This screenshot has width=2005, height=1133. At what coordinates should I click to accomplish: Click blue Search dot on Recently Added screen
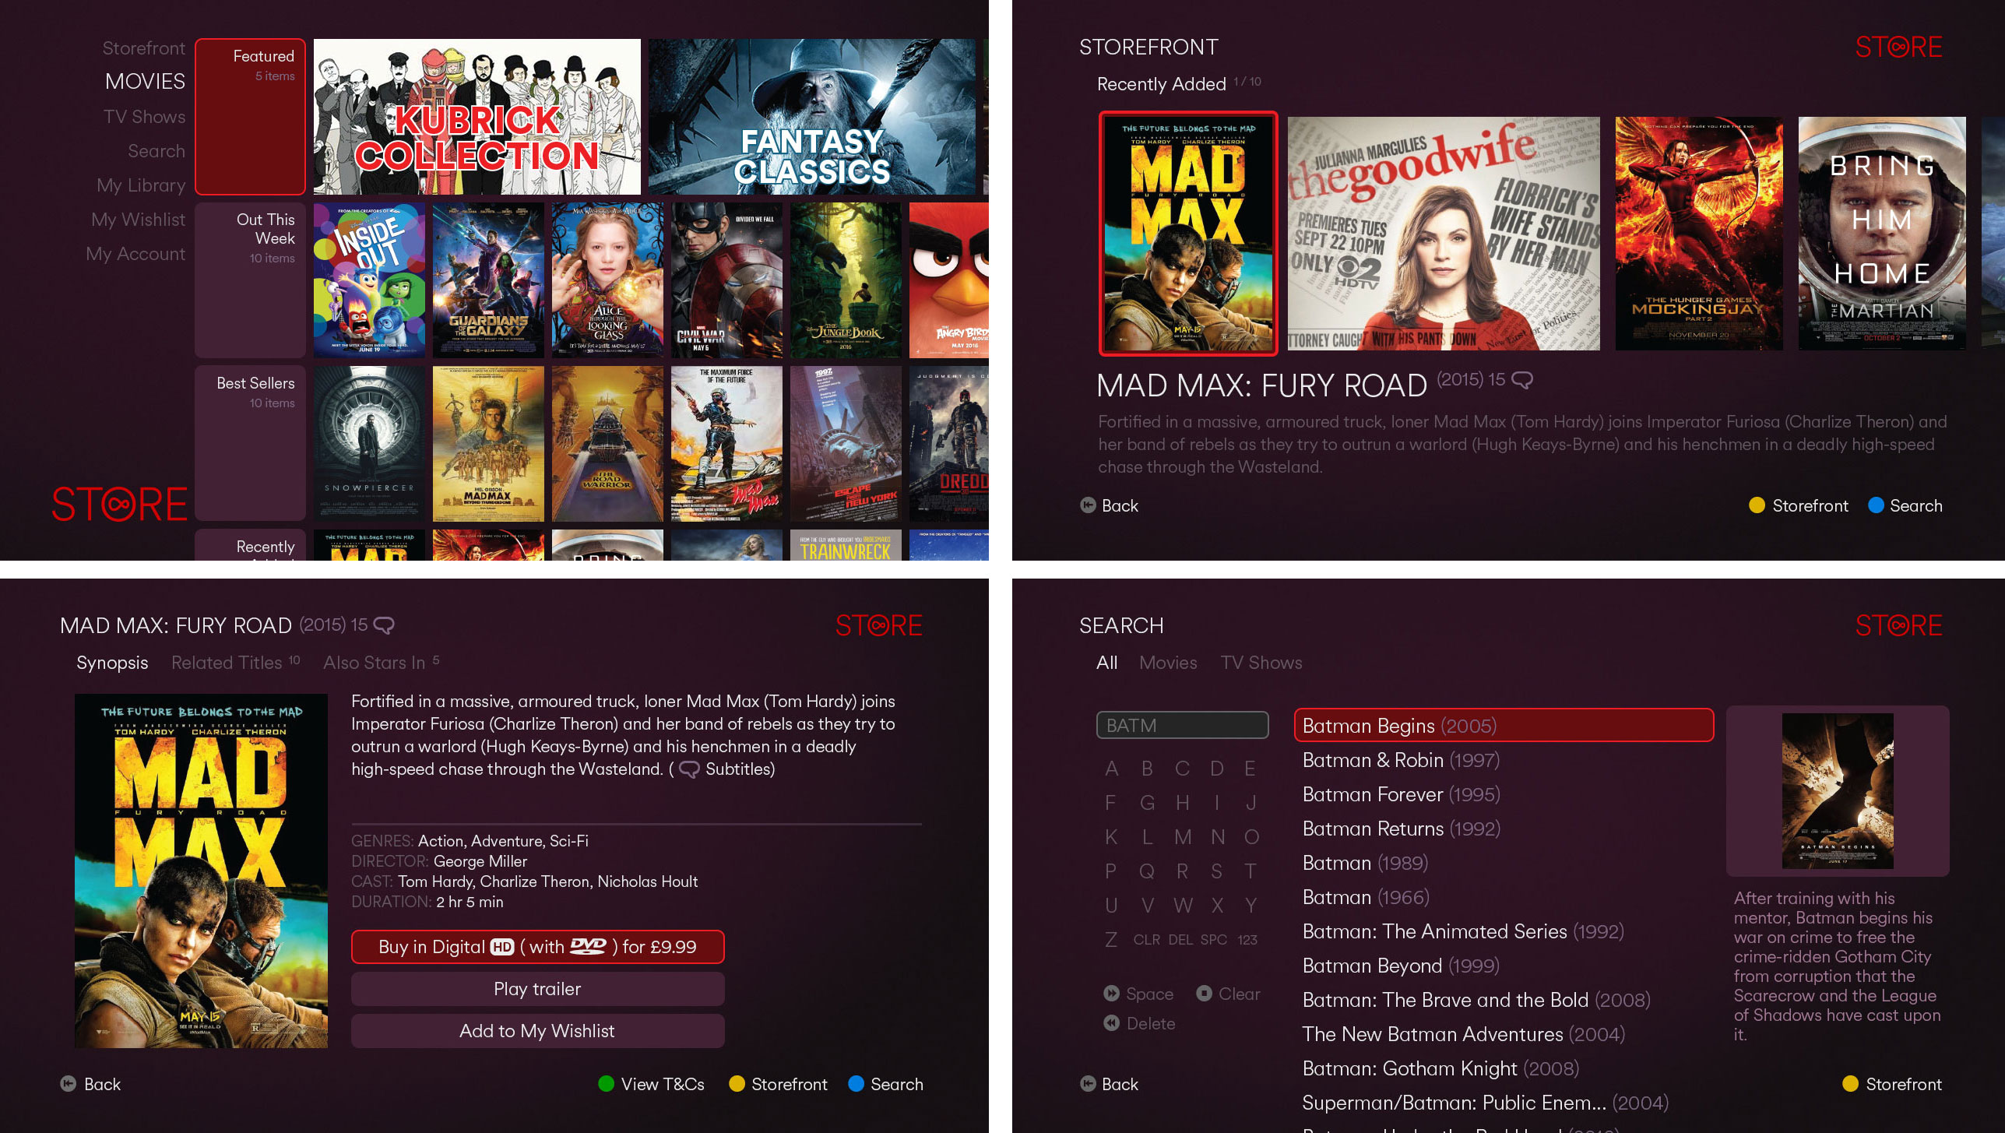tap(1876, 505)
